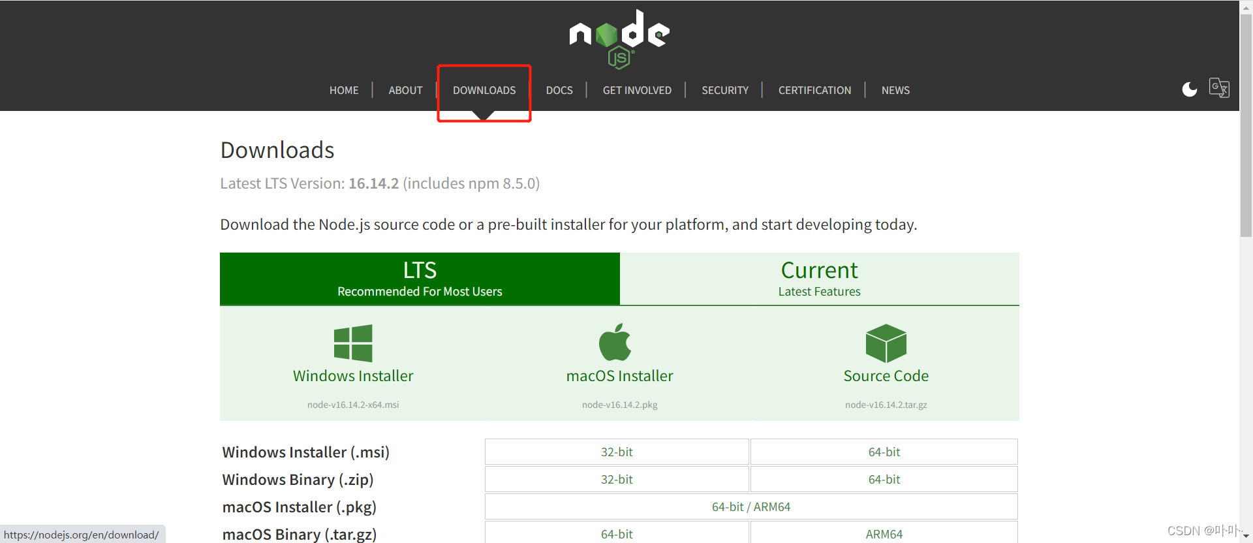Click the scrollbar down arrow
Viewport: 1253px width, 543px height.
(x=1246, y=536)
